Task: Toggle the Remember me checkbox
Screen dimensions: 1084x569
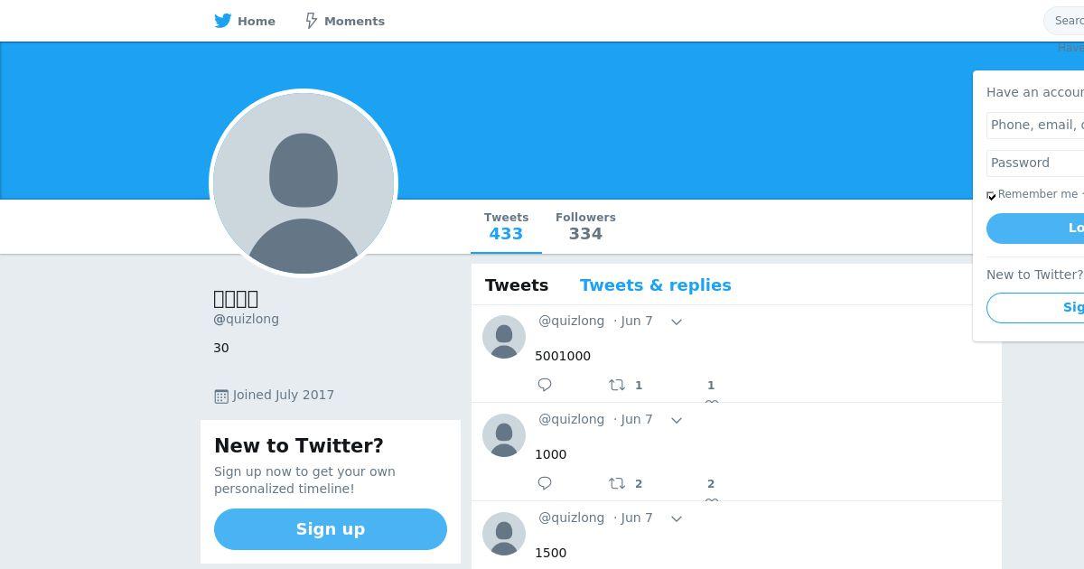Action: pos(991,195)
